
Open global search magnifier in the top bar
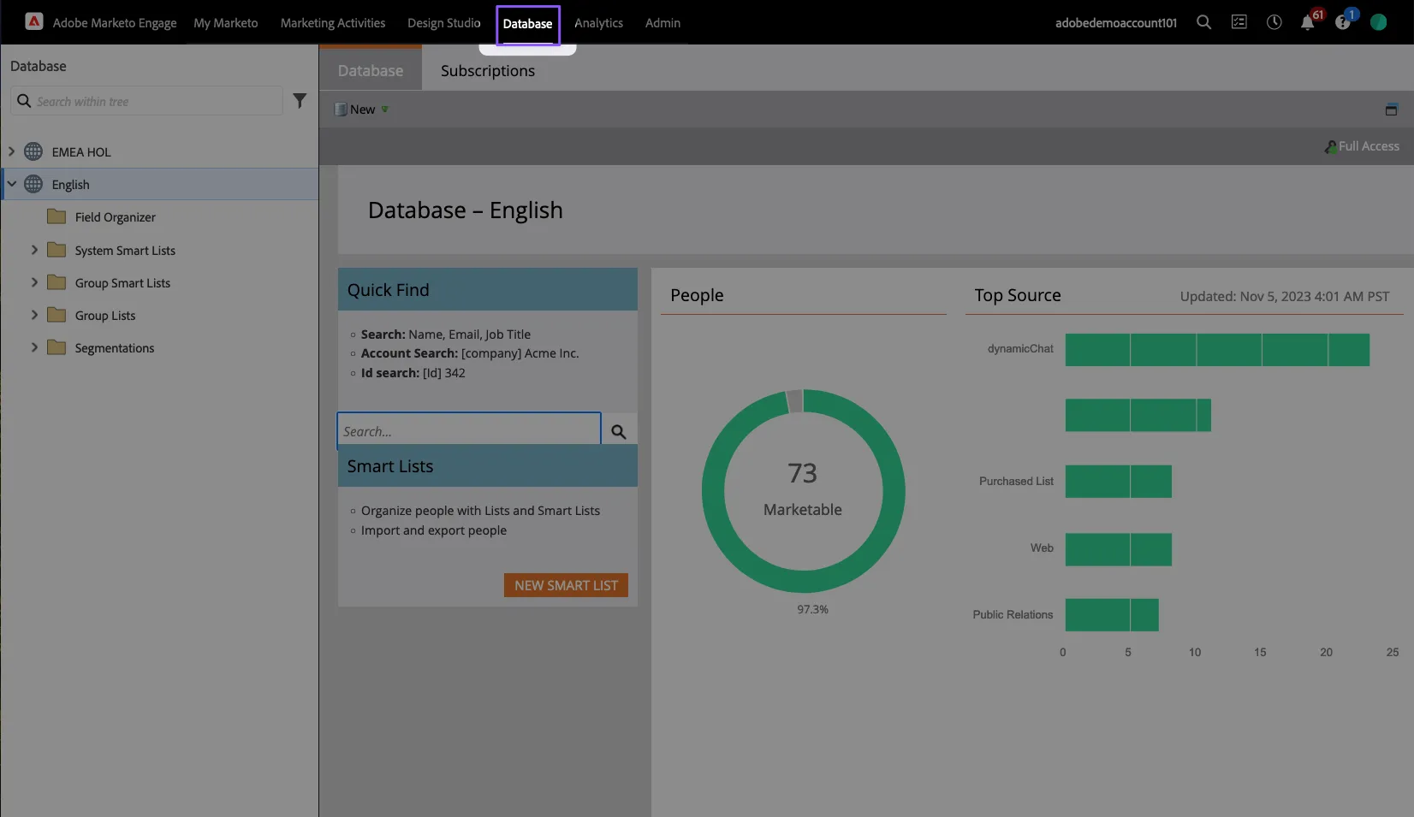(x=1203, y=22)
